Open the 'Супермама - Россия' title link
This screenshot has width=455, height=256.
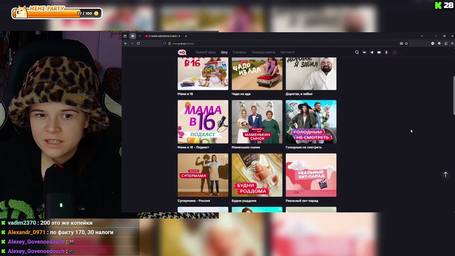tap(194, 201)
